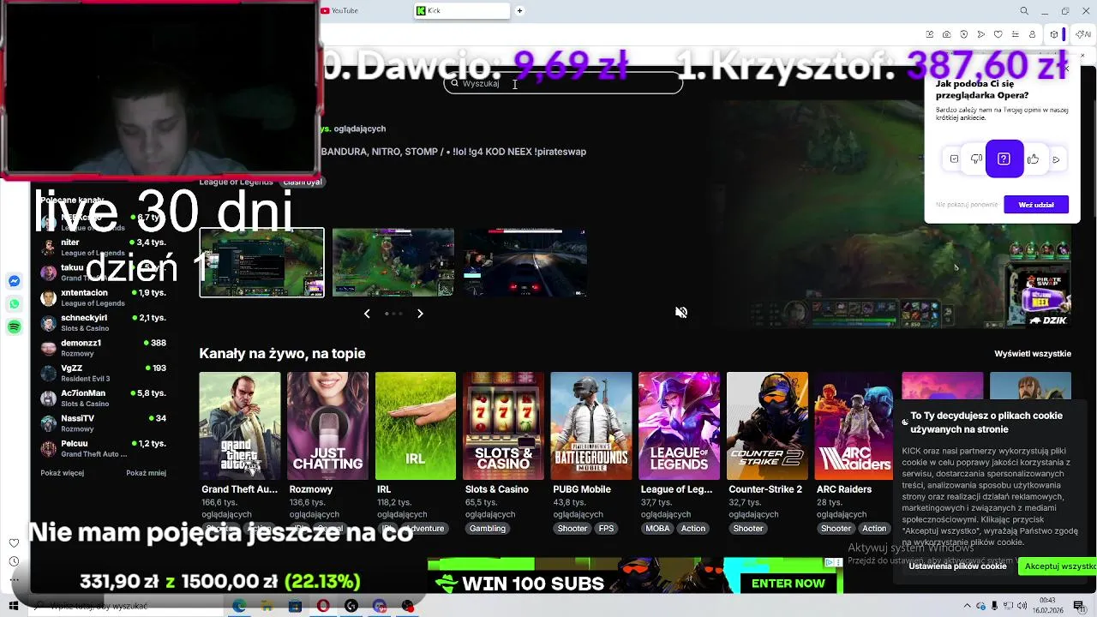This screenshot has width=1097, height=617.
Task: Click the MOBA tag under League of Legends
Action: [657, 529]
